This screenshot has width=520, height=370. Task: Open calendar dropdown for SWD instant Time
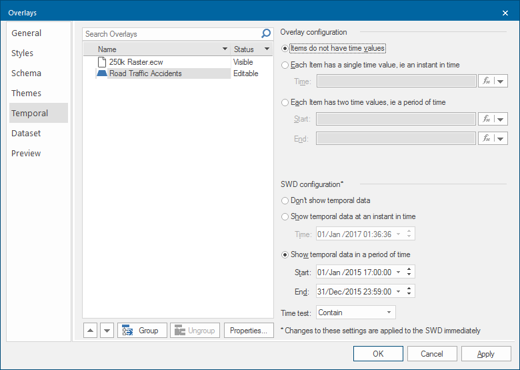tap(398, 234)
